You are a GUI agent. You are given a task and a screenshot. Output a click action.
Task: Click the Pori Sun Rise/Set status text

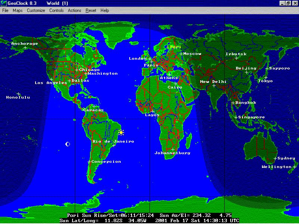pos(110,215)
